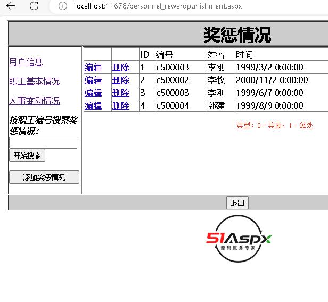The height and width of the screenshot is (302, 328).
Task: Click the 退出 button to log out
Action: (x=237, y=203)
